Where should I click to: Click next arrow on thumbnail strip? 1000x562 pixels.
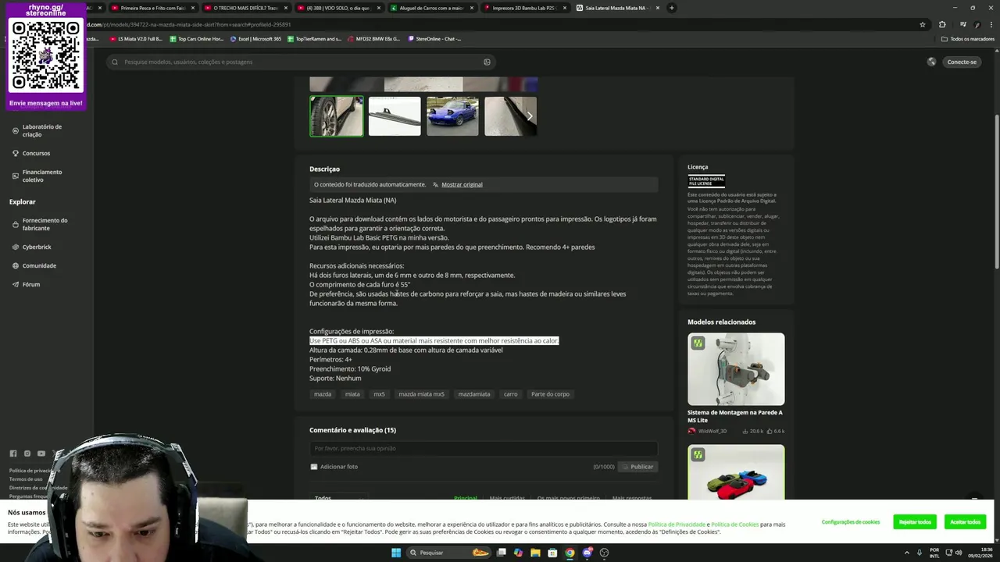pyautogui.click(x=530, y=116)
